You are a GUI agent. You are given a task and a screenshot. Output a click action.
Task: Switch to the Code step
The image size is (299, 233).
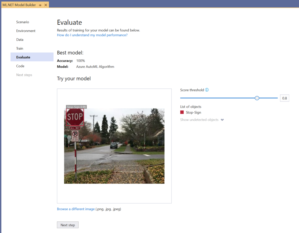(x=20, y=66)
